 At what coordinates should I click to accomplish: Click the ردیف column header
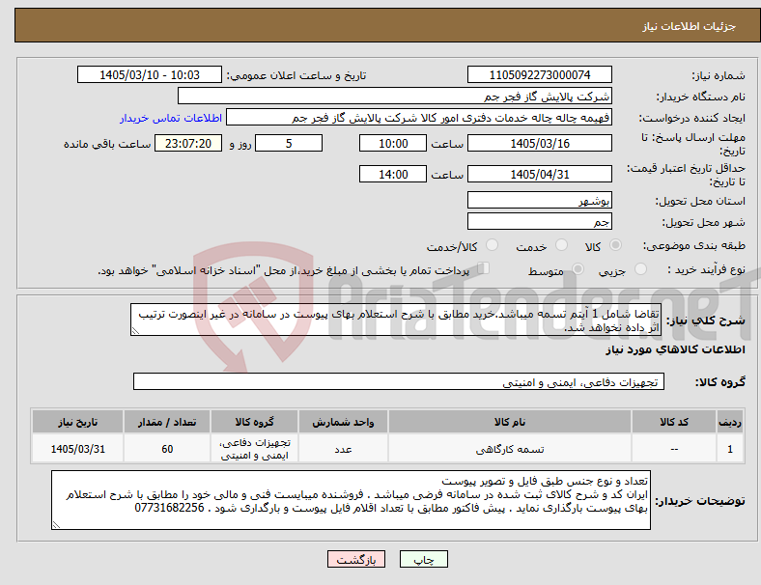click(730, 422)
